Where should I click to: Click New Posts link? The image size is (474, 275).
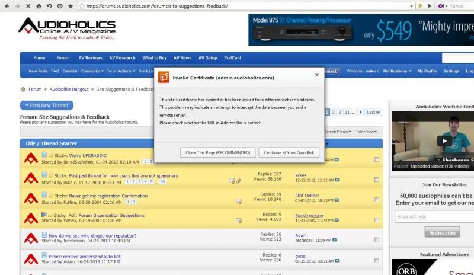point(38,71)
